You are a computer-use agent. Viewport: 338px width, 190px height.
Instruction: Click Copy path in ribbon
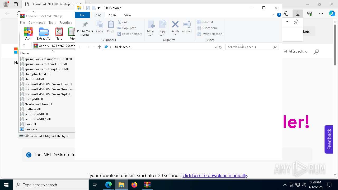click(127, 28)
